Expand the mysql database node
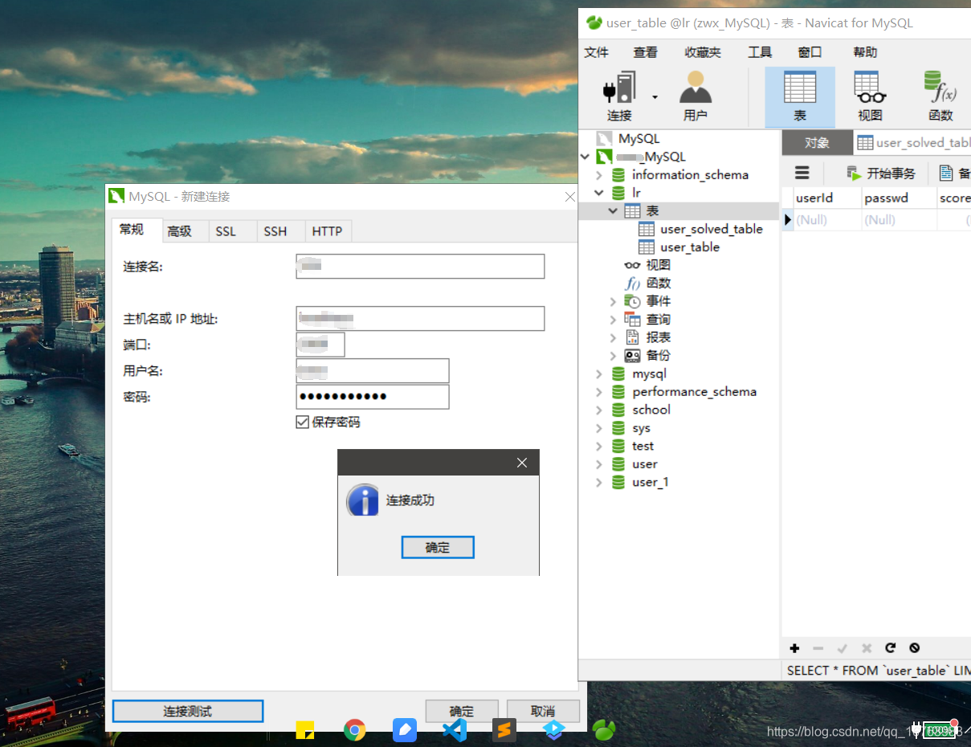This screenshot has width=971, height=747. [599, 373]
